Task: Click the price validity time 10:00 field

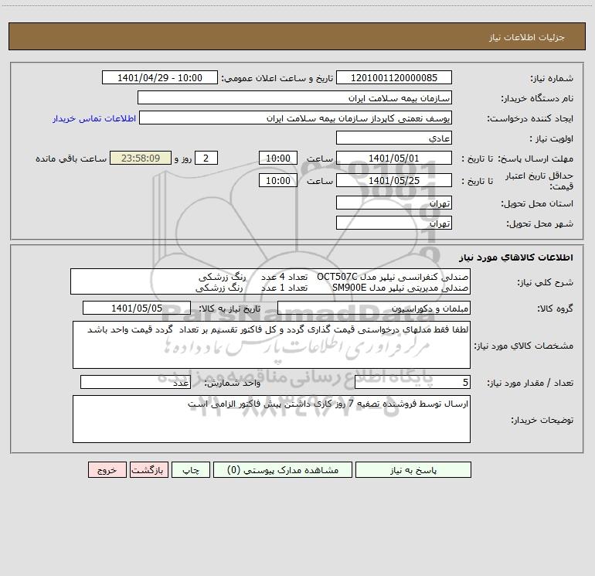Action: tap(277, 180)
